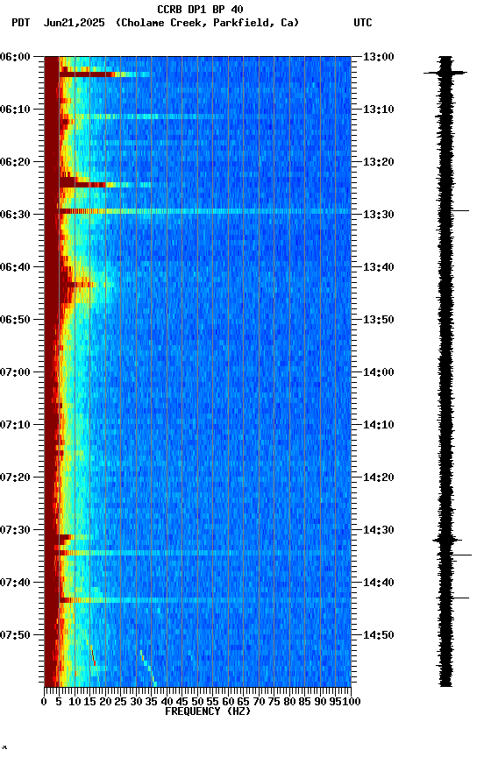484x757 pixels.
Task: Click the '13:10' UTC time label
Action: pos(379,110)
